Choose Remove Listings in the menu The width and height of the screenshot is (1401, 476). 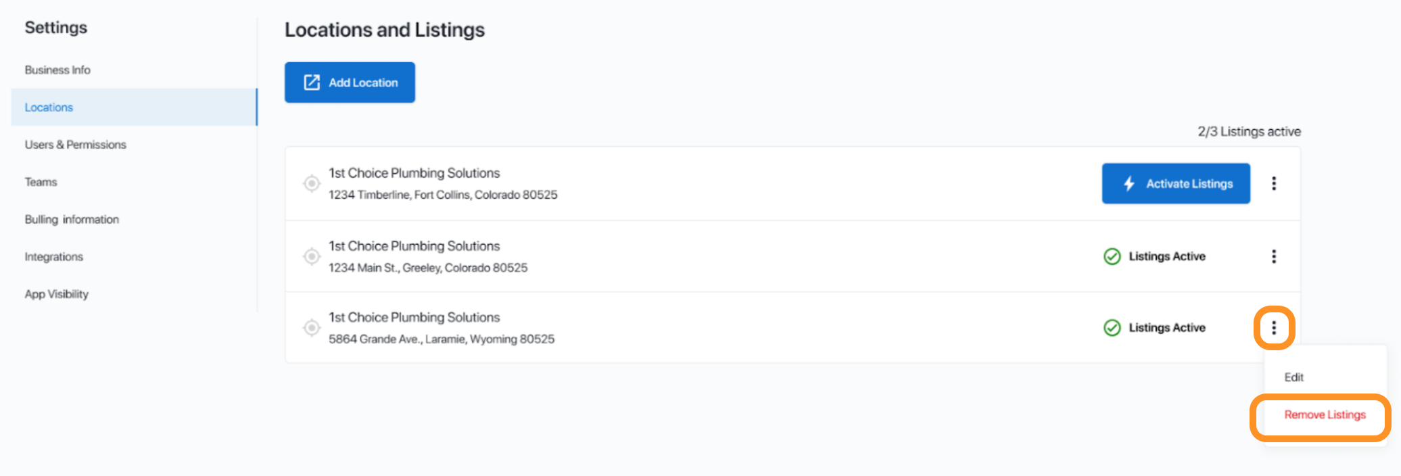click(1325, 414)
